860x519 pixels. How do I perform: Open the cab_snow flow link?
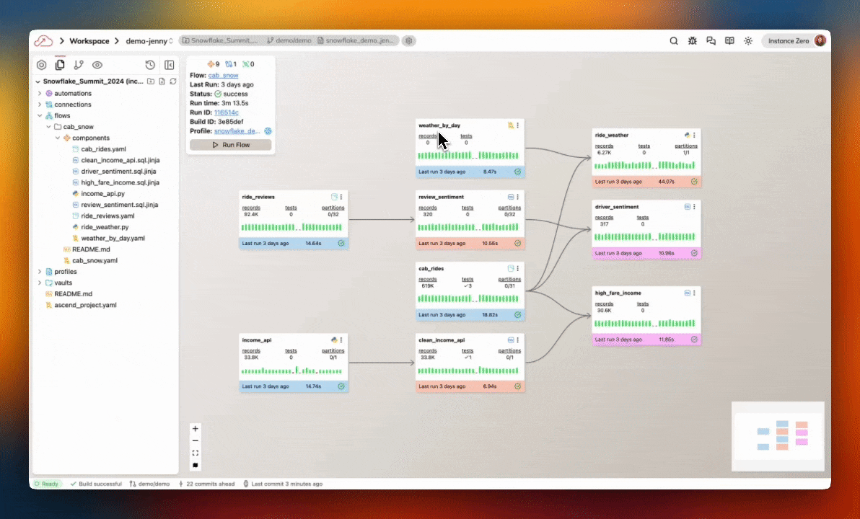click(x=223, y=75)
